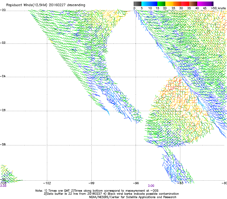Click the -28 latitude axis label

[3, 145]
